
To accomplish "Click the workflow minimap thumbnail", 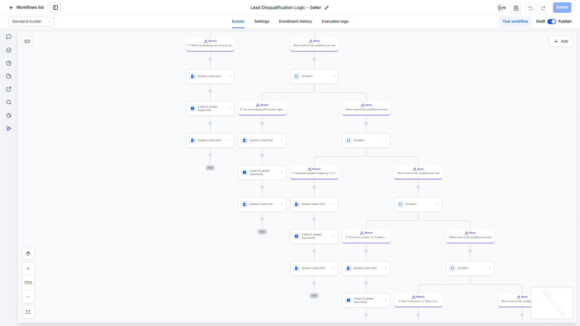I will tap(552, 303).
